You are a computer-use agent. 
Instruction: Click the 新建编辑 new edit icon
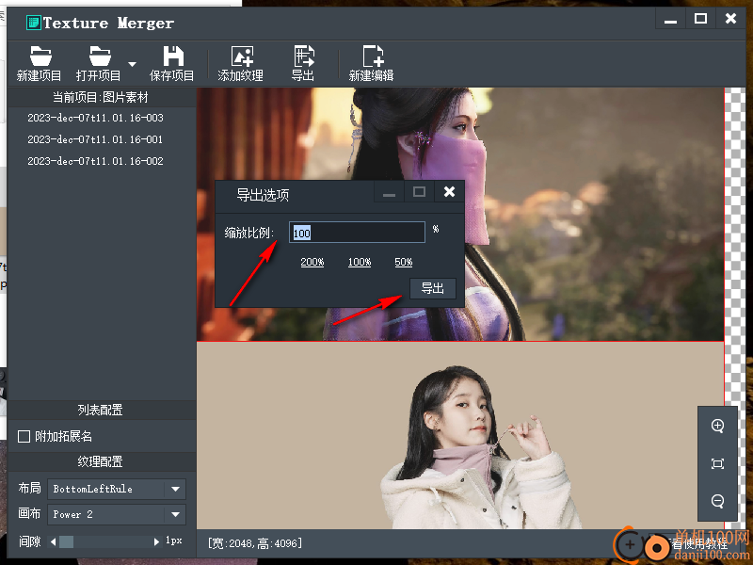(372, 56)
